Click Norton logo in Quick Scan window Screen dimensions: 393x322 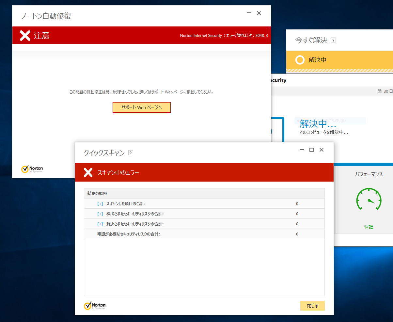tap(95, 306)
